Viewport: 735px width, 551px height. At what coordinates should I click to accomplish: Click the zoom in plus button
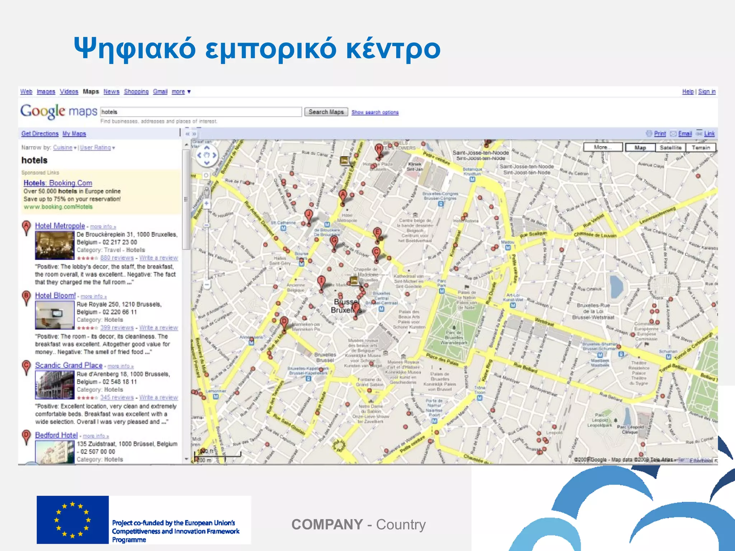pos(207,204)
